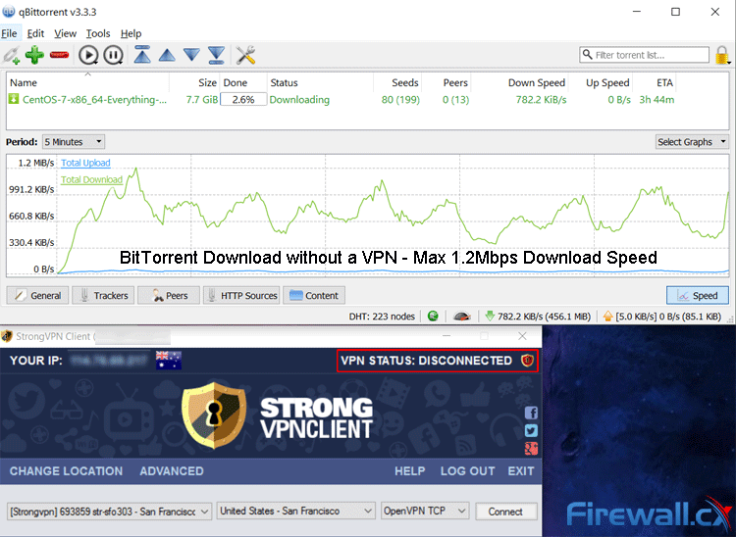Toggle alternative speed limits speedometer icon
Viewport: 736px width, 537px height.
[462, 317]
